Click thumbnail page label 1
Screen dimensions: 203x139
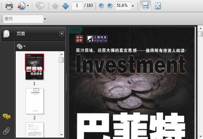pos(34,83)
